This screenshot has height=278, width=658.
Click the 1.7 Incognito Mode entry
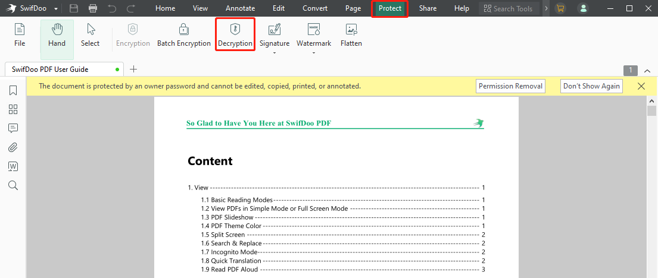pyautogui.click(x=343, y=252)
